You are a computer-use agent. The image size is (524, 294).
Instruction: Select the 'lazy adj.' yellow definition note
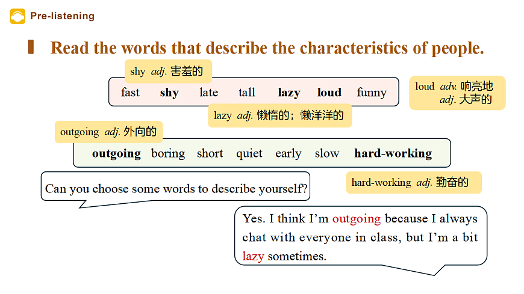[x=279, y=115]
